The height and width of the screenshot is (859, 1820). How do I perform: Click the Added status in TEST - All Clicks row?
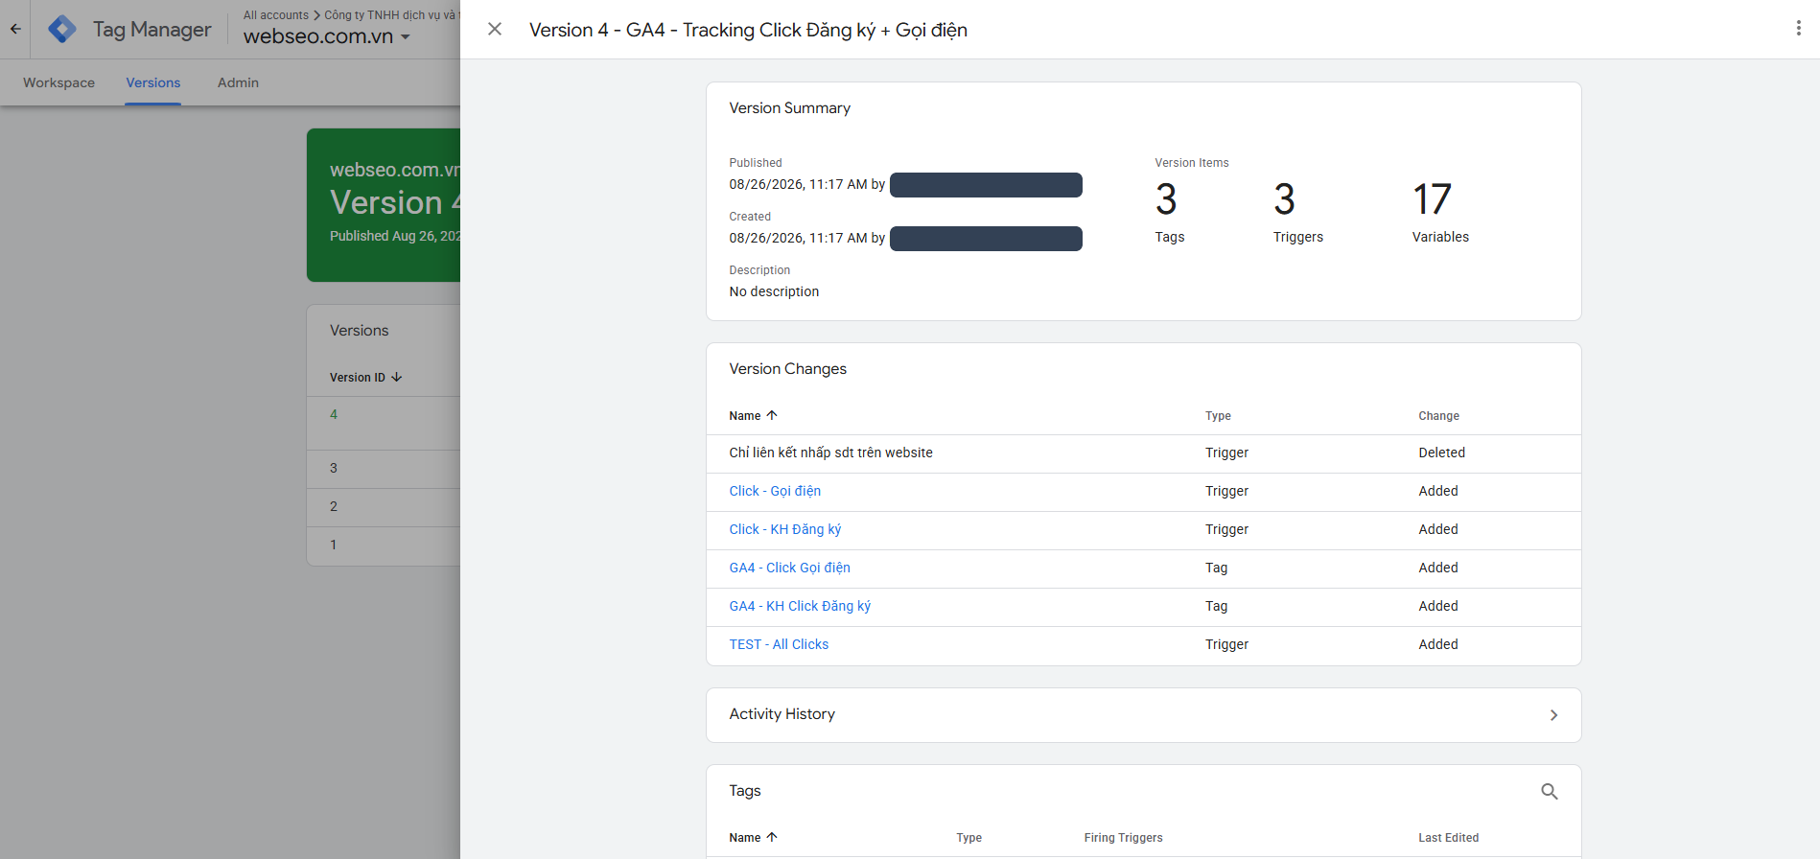coord(1437,644)
